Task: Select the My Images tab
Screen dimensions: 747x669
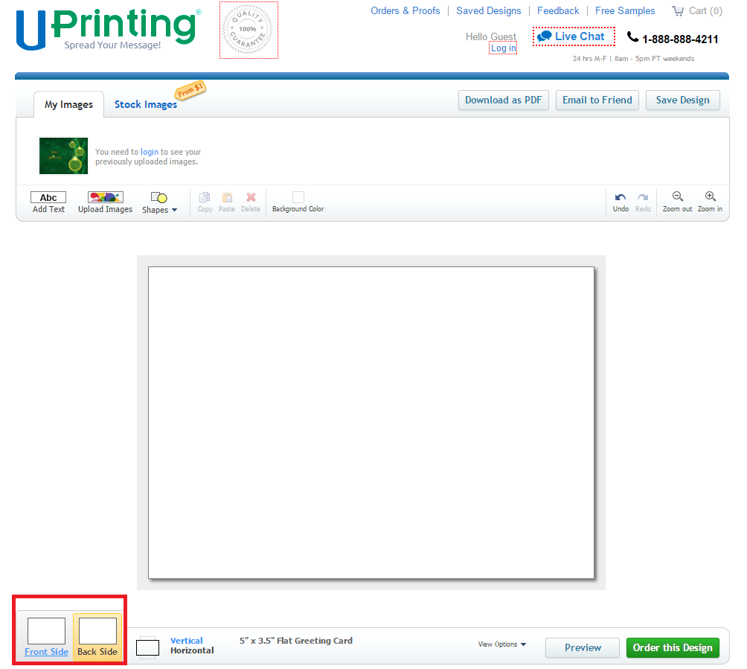Action: (68, 105)
